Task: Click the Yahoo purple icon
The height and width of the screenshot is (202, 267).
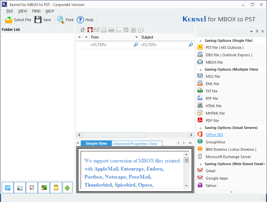Action: click(200, 185)
